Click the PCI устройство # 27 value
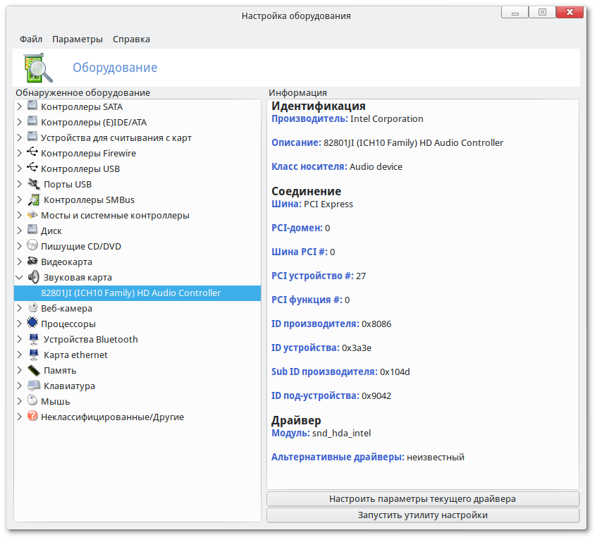This screenshot has width=597, height=540. click(361, 276)
